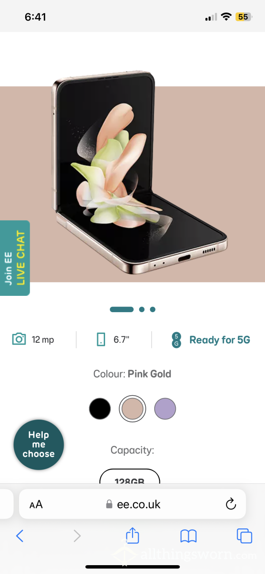This screenshot has width=265, height=574.
Task: Select the black colour swatch
Action: point(100,408)
